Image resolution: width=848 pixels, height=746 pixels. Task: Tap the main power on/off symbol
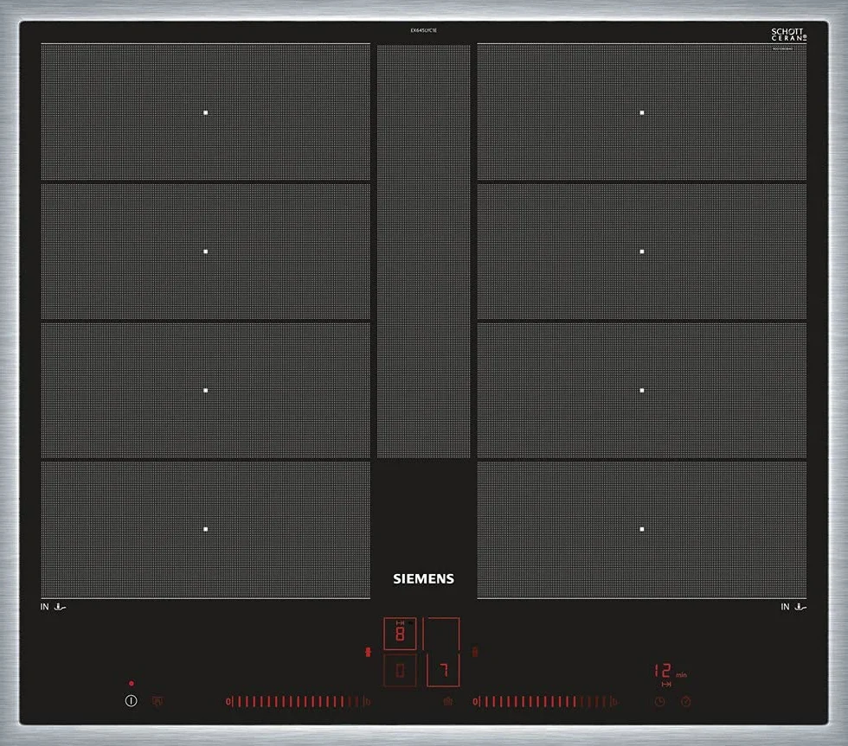(x=131, y=701)
